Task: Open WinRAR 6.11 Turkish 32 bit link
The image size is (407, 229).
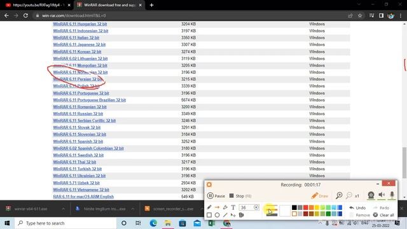Action: click(78, 169)
